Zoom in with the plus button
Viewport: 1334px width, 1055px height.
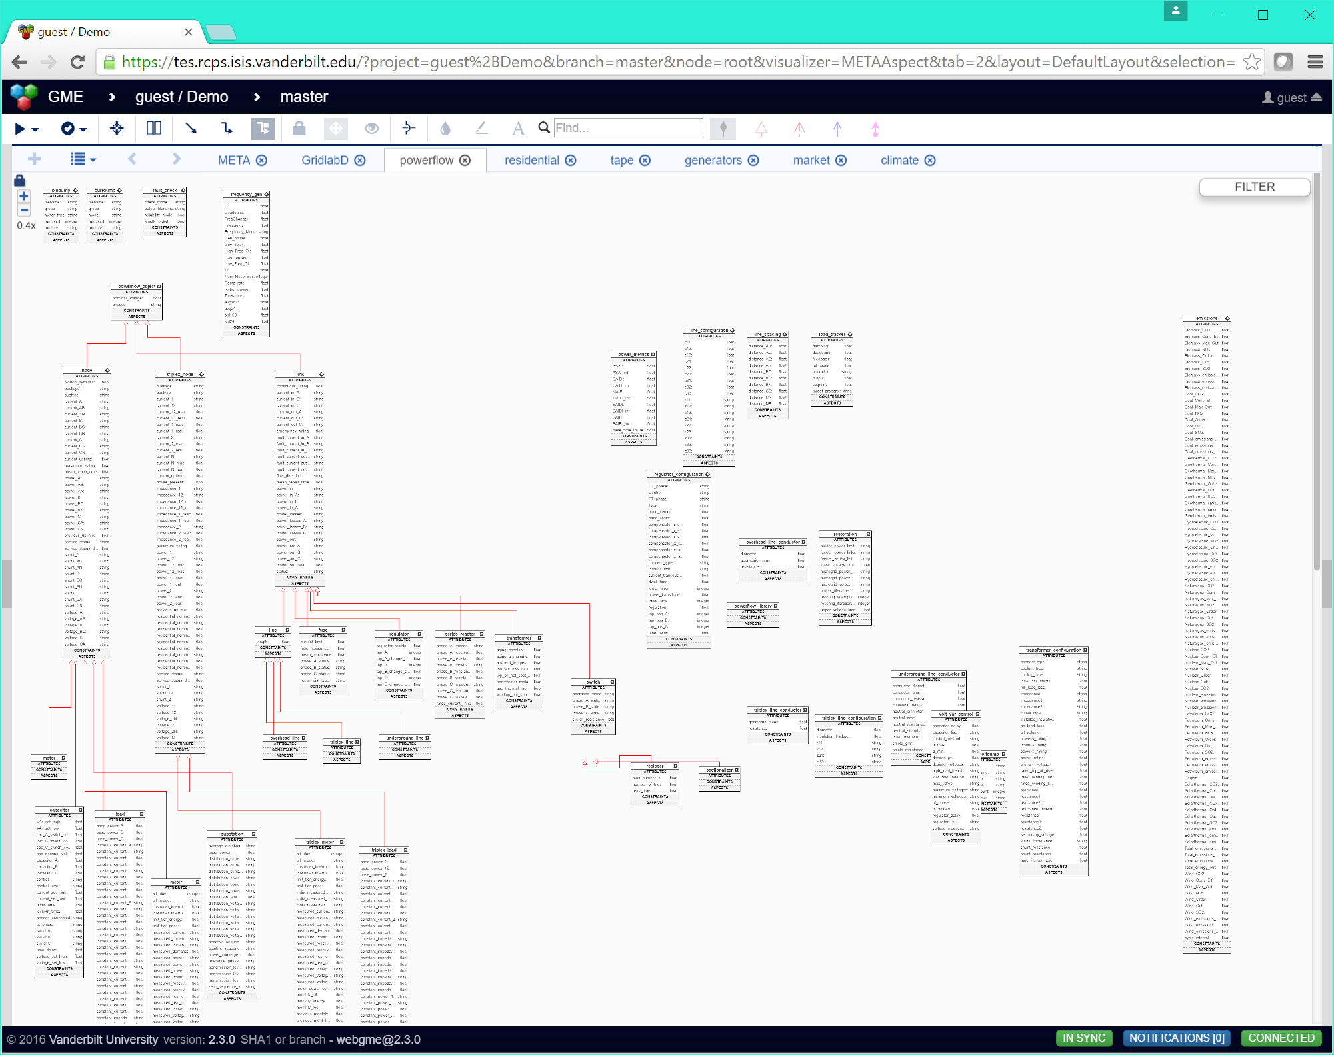pos(24,196)
